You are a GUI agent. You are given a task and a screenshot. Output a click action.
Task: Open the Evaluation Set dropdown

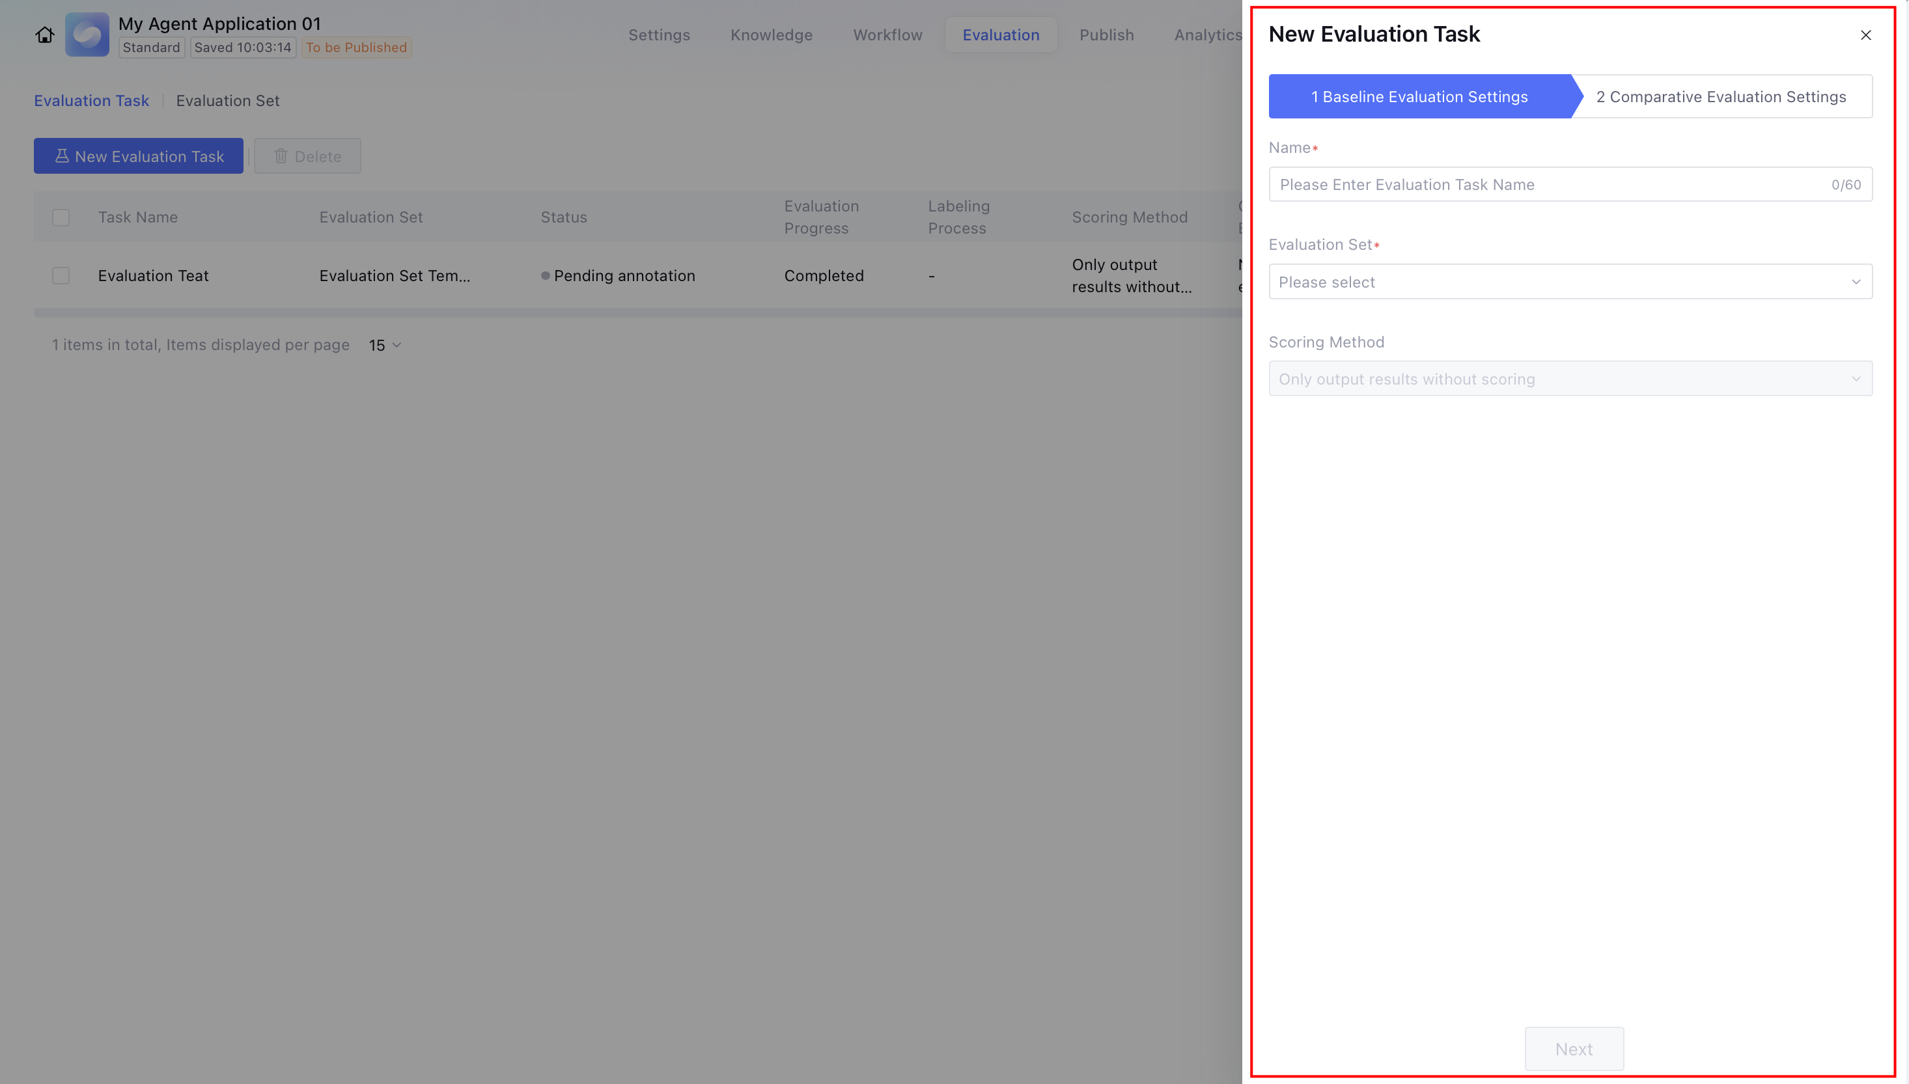point(1570,282)
